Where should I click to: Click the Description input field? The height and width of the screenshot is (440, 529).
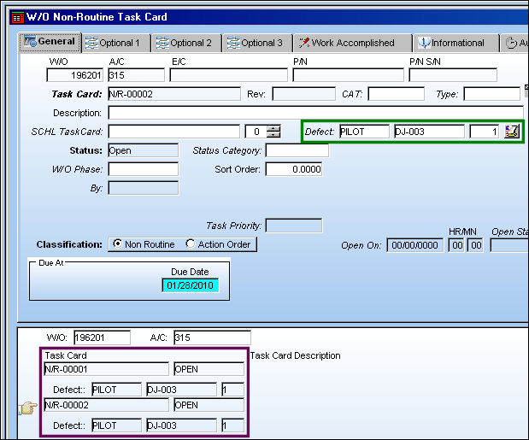pyautogui.click(x=316, y=113)
